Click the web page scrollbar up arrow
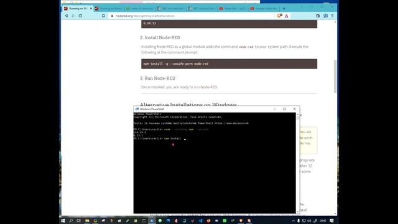The width and height of the screenshot is (398, 224). tap(335, 22)
